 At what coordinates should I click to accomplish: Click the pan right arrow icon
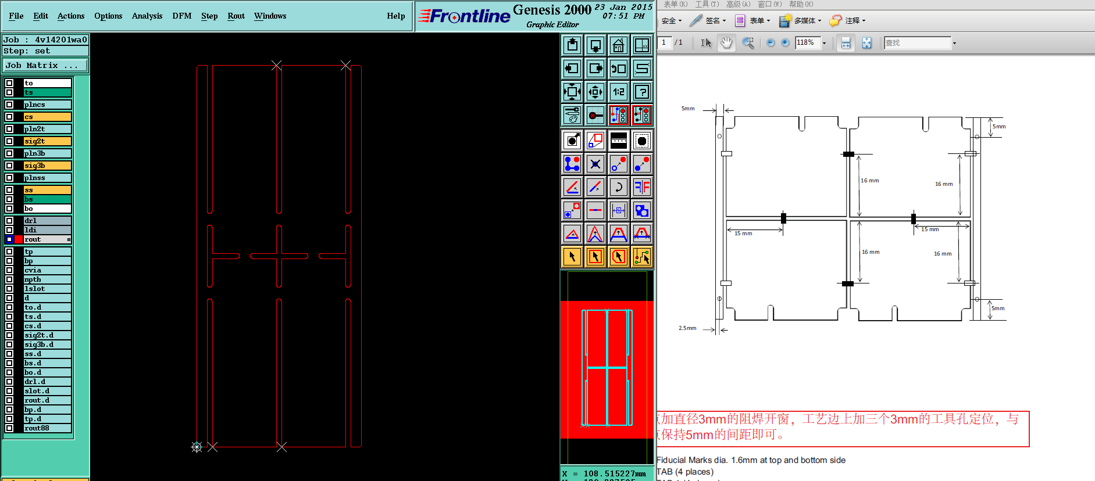coord(595,69)
